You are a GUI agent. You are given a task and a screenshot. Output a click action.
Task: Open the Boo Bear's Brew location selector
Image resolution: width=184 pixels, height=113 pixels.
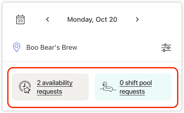[x=52, y=47]
